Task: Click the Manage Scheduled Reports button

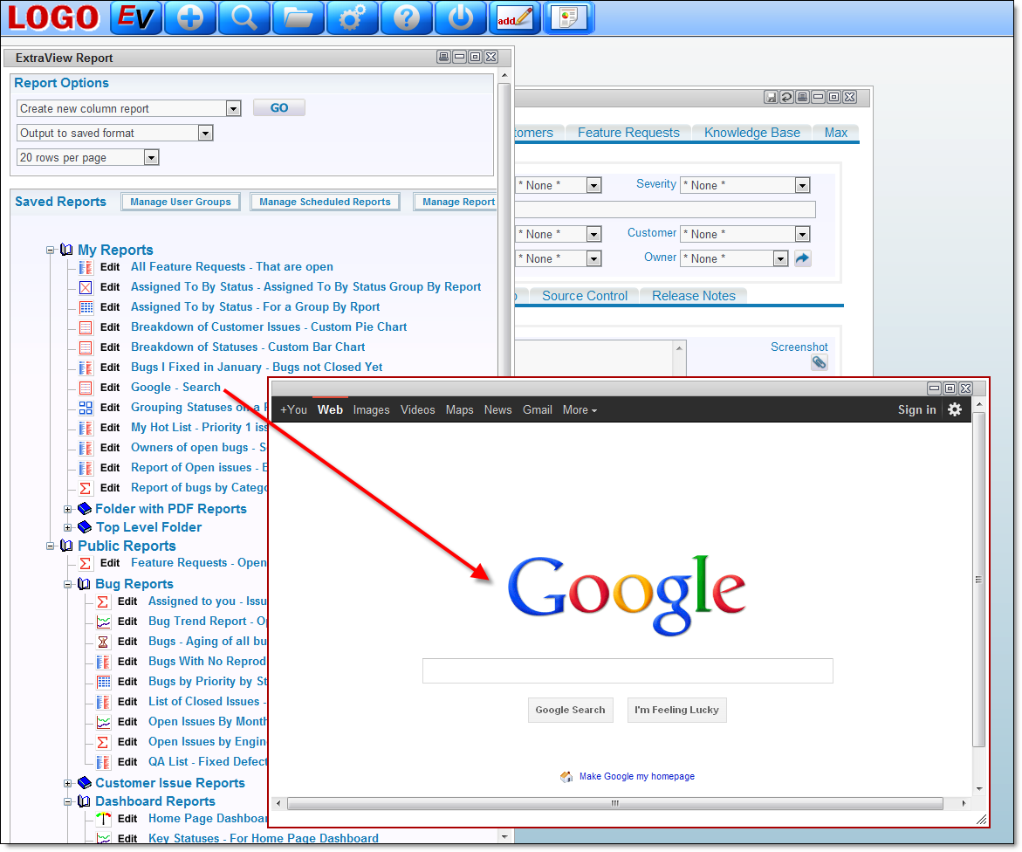Action: click(x=325, y=202)
